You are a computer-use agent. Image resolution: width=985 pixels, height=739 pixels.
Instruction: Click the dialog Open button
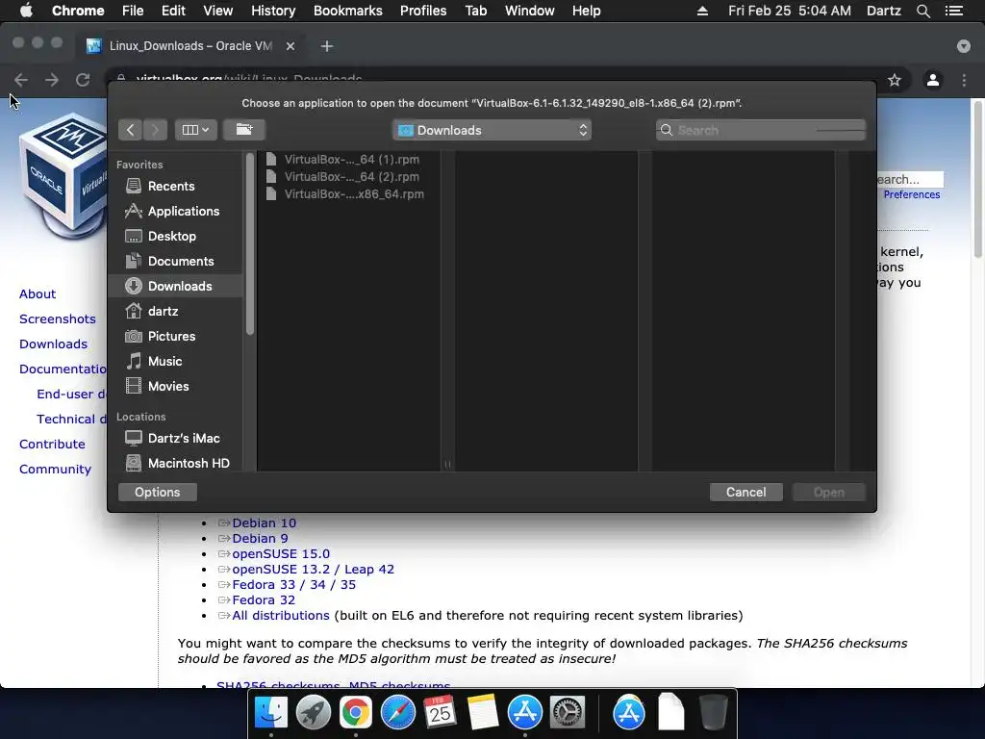click(x=828, y=492)
